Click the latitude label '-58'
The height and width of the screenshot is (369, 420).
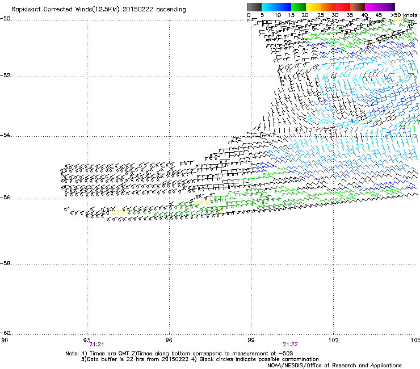[5, 263]
